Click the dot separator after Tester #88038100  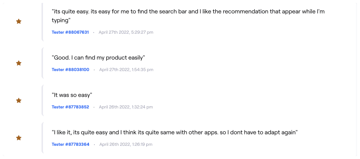coord(94,70)
